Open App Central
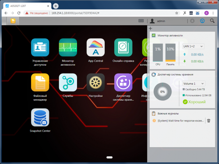 [x=95, y=47]
